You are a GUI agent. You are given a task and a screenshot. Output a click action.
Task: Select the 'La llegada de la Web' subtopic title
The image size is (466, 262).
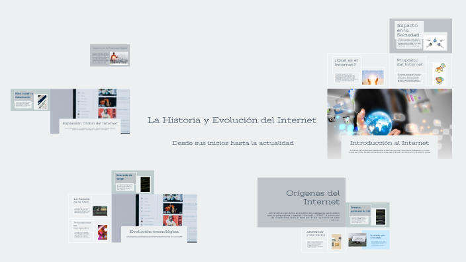(81, 200)
